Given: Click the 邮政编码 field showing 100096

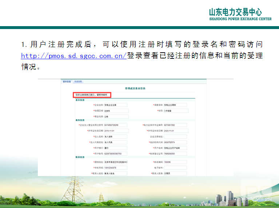Looking at the screenshot, I should pos(175,162).
